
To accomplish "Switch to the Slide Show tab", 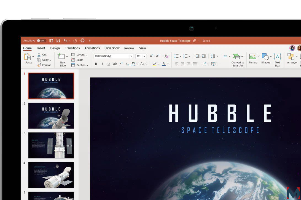I will pyautogui.click(x=112, y=48).
